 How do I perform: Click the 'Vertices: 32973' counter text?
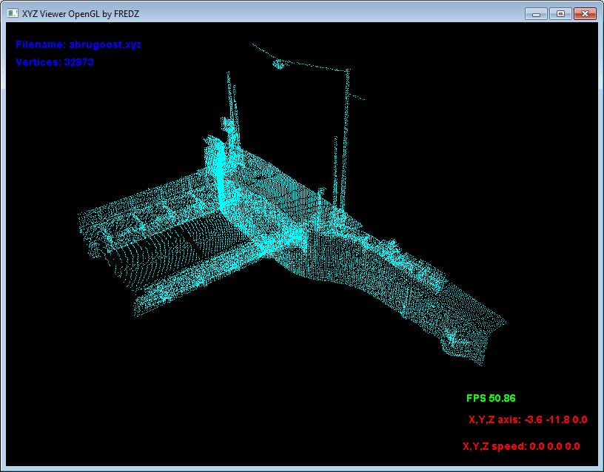click(54, 62)
